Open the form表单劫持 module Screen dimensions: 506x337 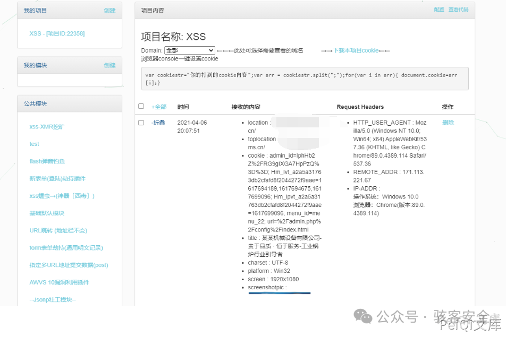pyautogui.click(x=66, y=248)
